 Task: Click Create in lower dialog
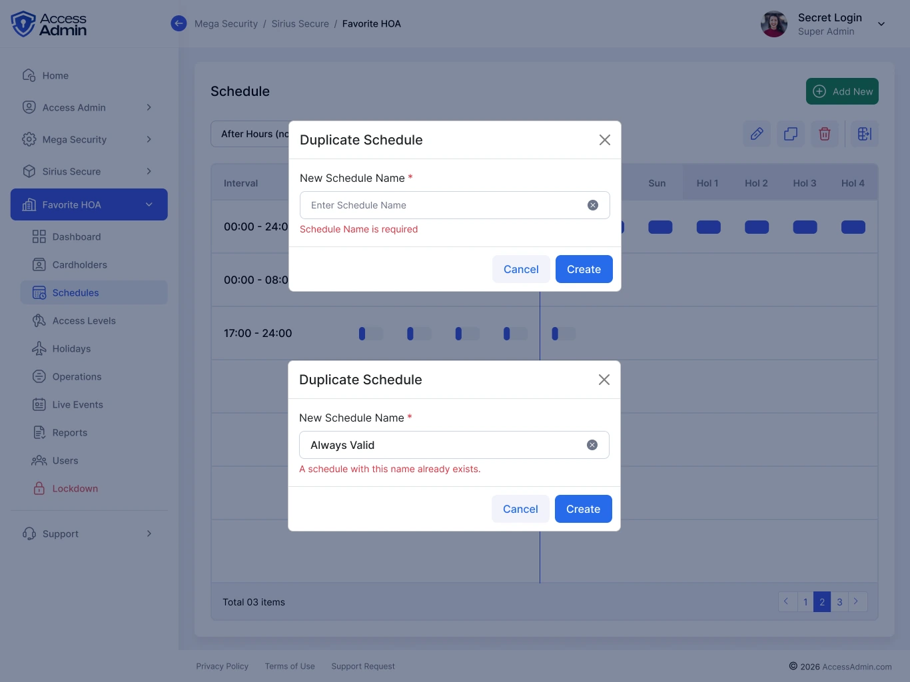(x=584, y=509)
